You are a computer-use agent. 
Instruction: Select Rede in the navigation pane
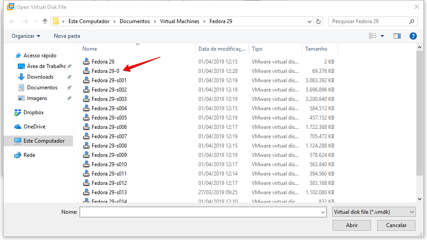(29, 155)
